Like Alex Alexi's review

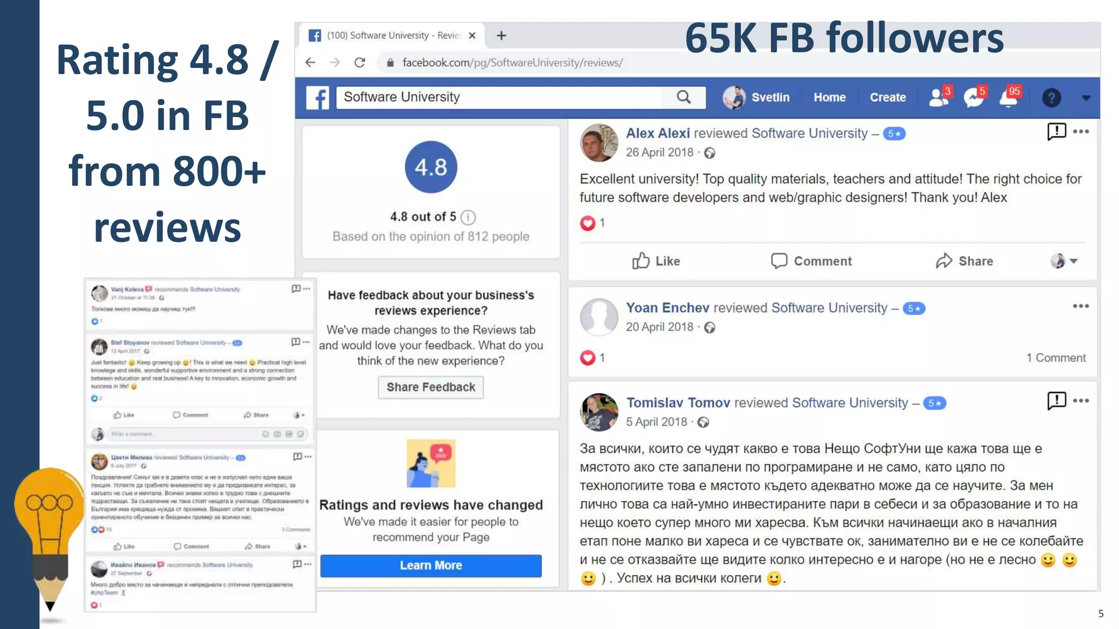tap(656, 261)
